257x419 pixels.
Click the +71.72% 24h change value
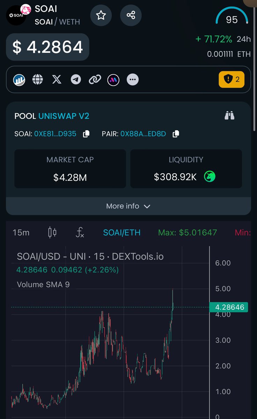click(214, 39)
